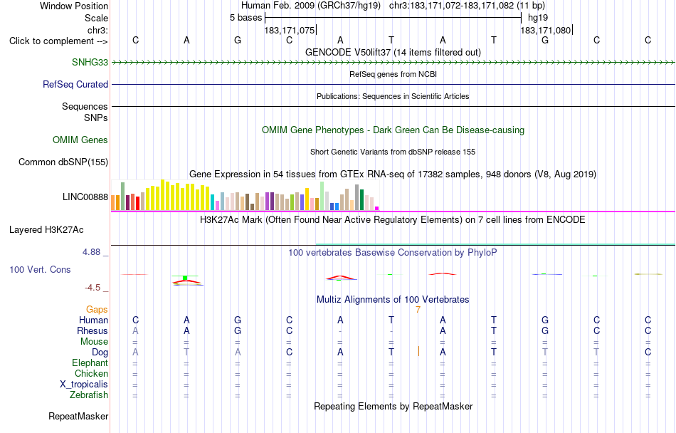Click the 5 bases scale bar
This screenshot has width=676, height=433.
(x=393, y=18)
